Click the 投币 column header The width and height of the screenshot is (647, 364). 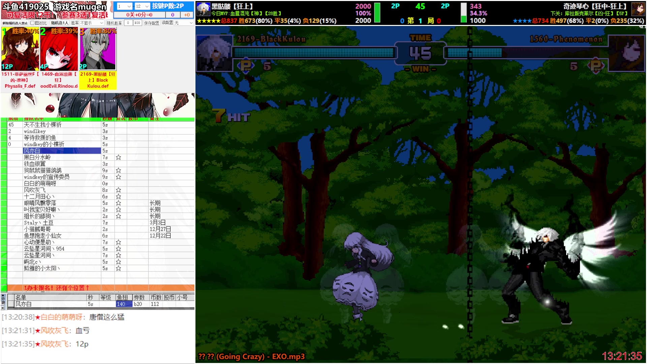click(169, 297)
